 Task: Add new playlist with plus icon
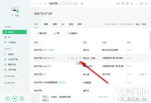(x=22, y=76)
